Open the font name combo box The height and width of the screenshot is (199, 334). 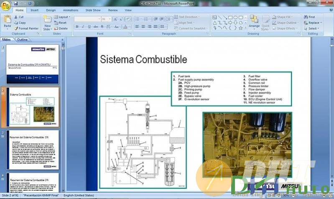87,19
